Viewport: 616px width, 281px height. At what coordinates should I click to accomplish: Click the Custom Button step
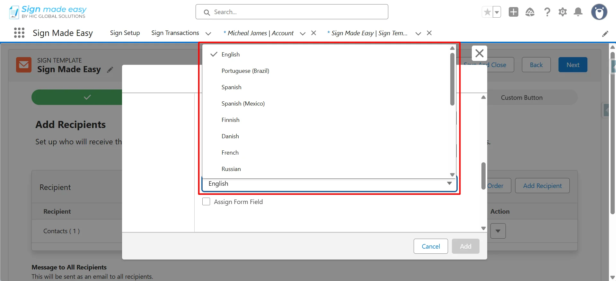(522, 98)
